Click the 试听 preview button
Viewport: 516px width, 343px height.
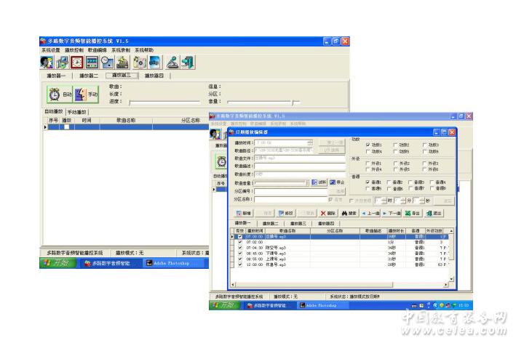pos(319,182)
